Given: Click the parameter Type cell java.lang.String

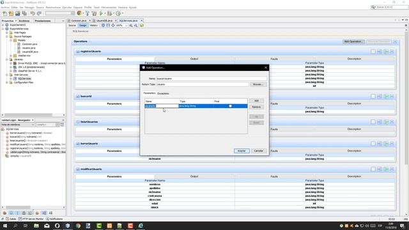Looking at the screenshot, I should pos(196,106).
